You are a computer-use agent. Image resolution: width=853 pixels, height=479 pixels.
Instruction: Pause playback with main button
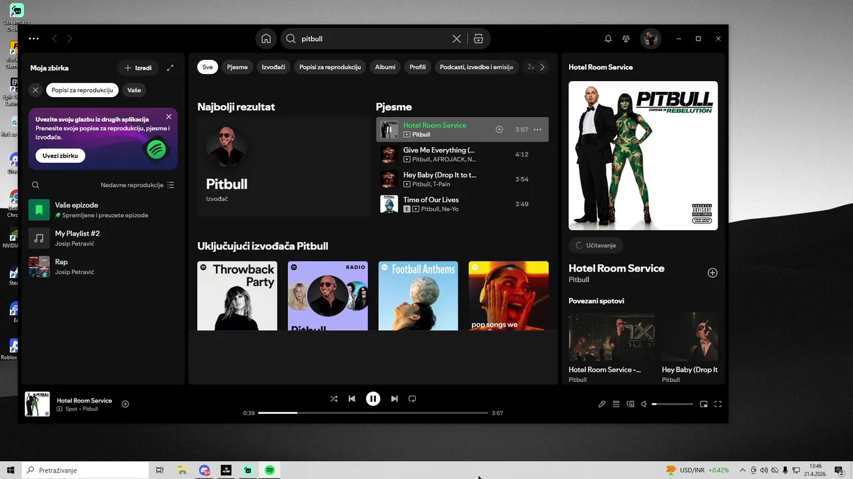373,399
